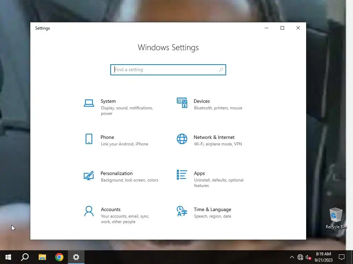Open taskbar Search magnifier
353x264 pixels.
25,257
